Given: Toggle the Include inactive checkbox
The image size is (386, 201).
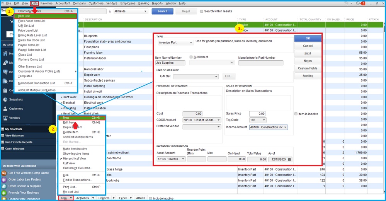Looking at the screenshot, I should pos(150,198).
